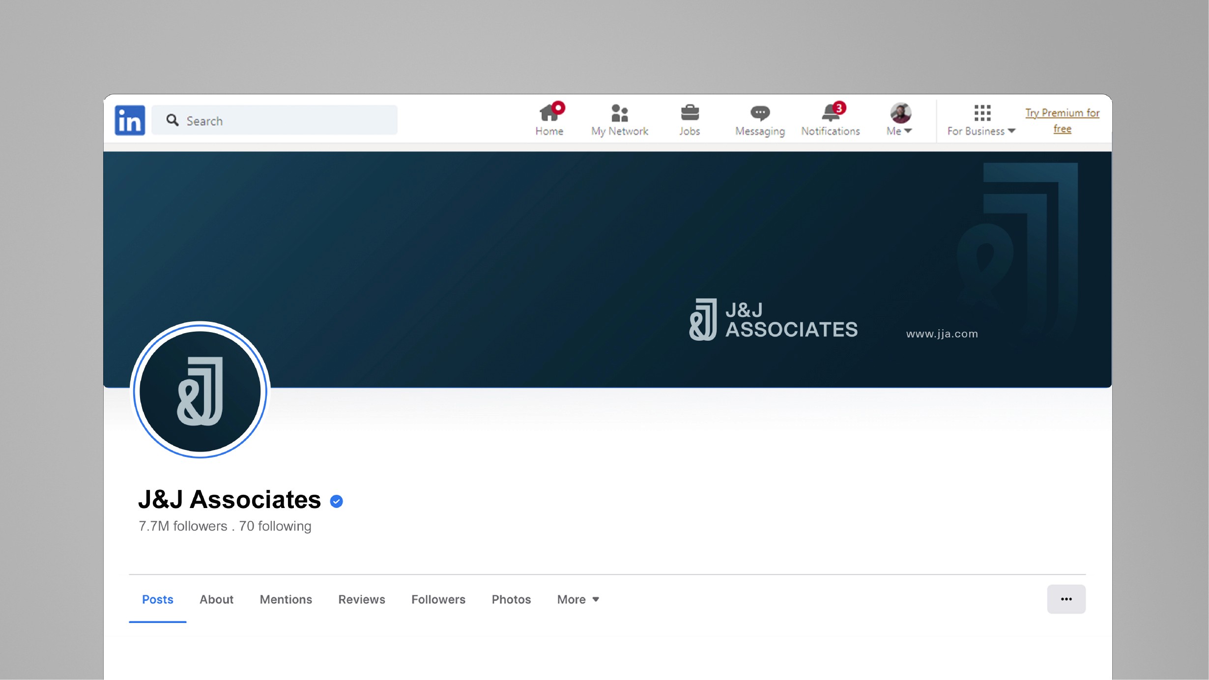Click the J&J Associates profile picture
The height and width of the screenshot is (680, 1209).
pos(200,391)
